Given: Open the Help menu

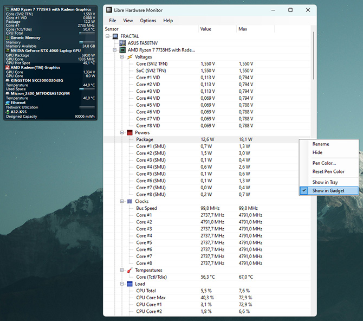Looking at the screenshot, I should coord(168,21).
